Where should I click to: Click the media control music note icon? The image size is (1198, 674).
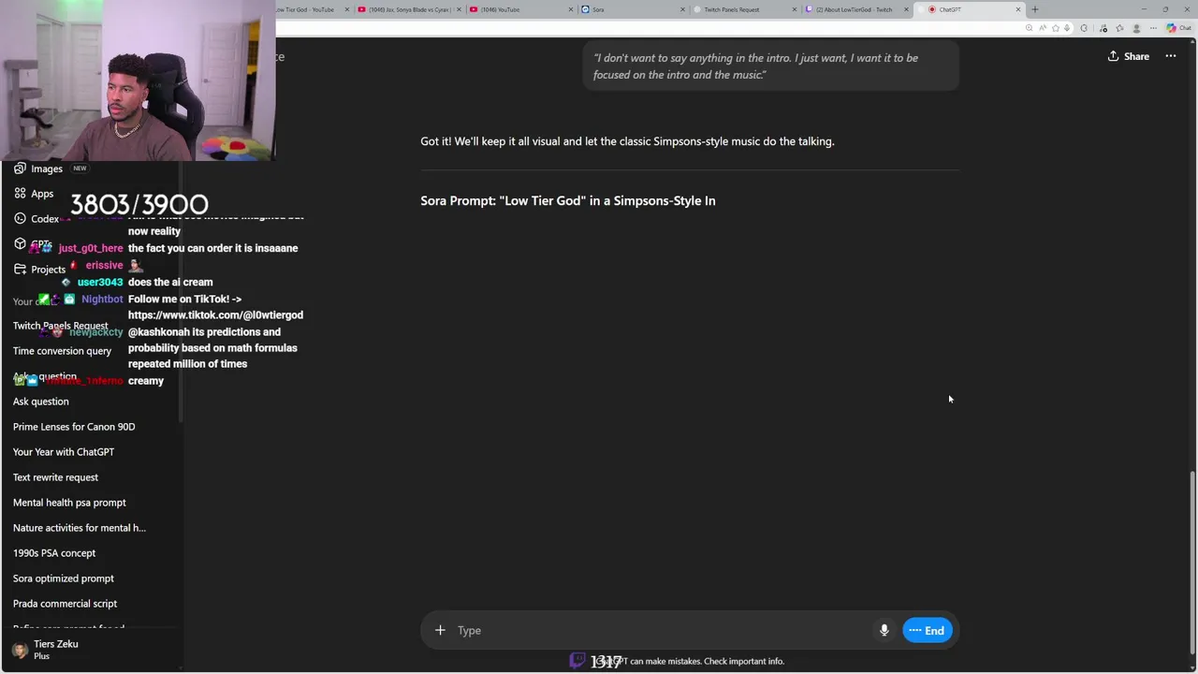(1103, 28)
